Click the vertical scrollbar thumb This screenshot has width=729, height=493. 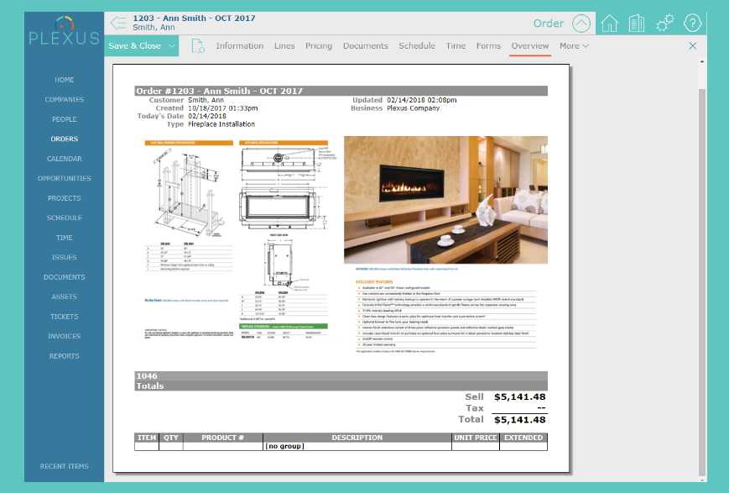point(702,281)
